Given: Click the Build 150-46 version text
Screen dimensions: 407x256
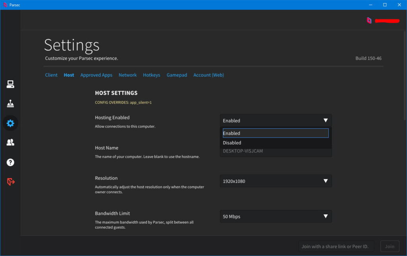Looking at the screenshot, I should coord(368,58).
